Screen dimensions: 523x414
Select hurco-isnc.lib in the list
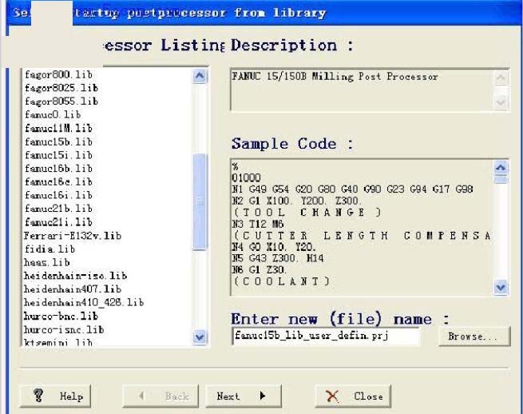(64, 330)
